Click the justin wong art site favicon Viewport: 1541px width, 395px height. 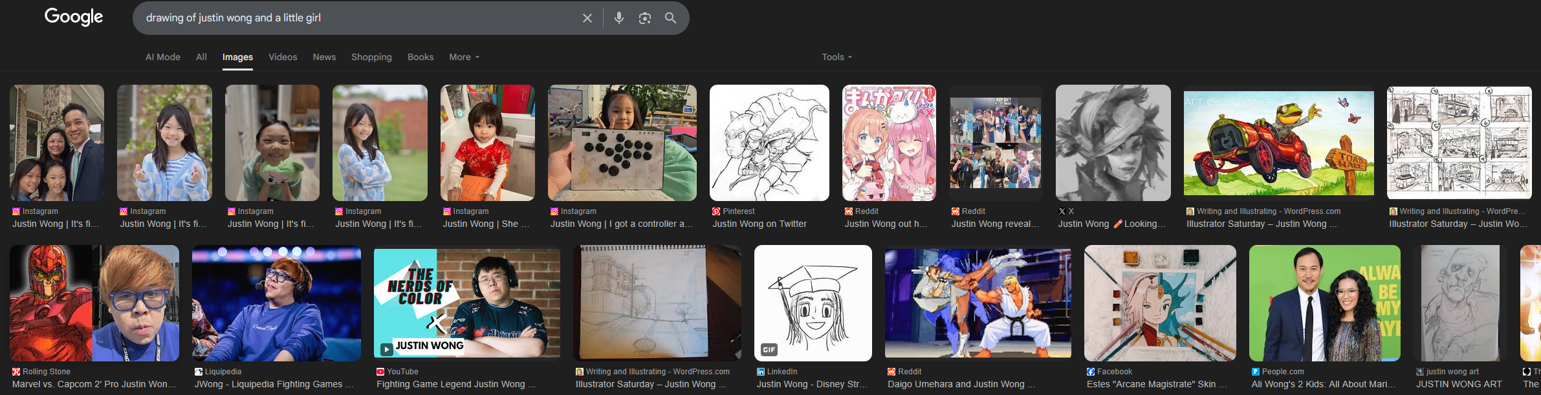click(1420, 372)
